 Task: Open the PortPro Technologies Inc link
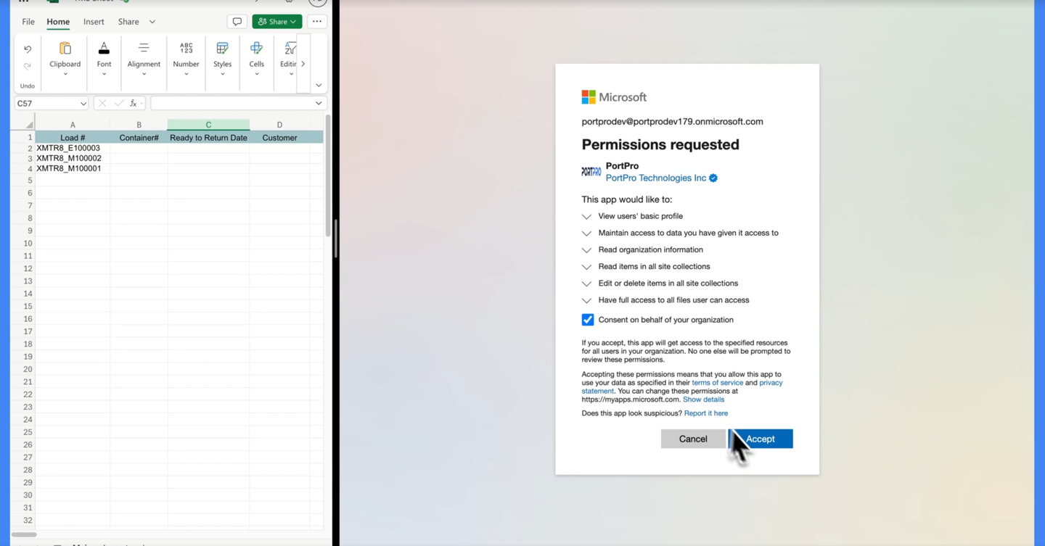pos(656,178)
